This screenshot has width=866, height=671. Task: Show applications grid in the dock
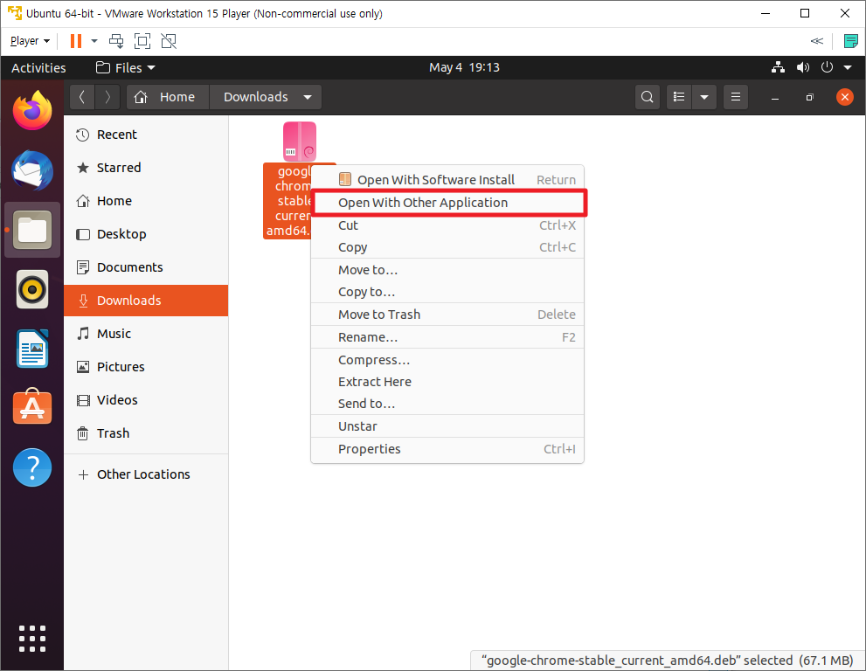(32, 639)
